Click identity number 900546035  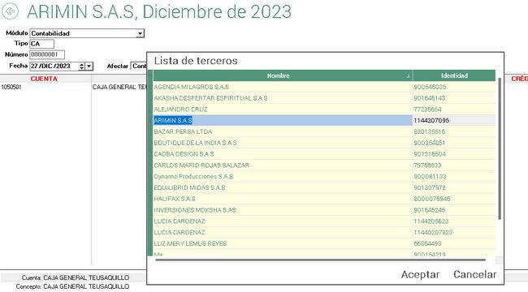pyautogui.click(x=430, y=87)
